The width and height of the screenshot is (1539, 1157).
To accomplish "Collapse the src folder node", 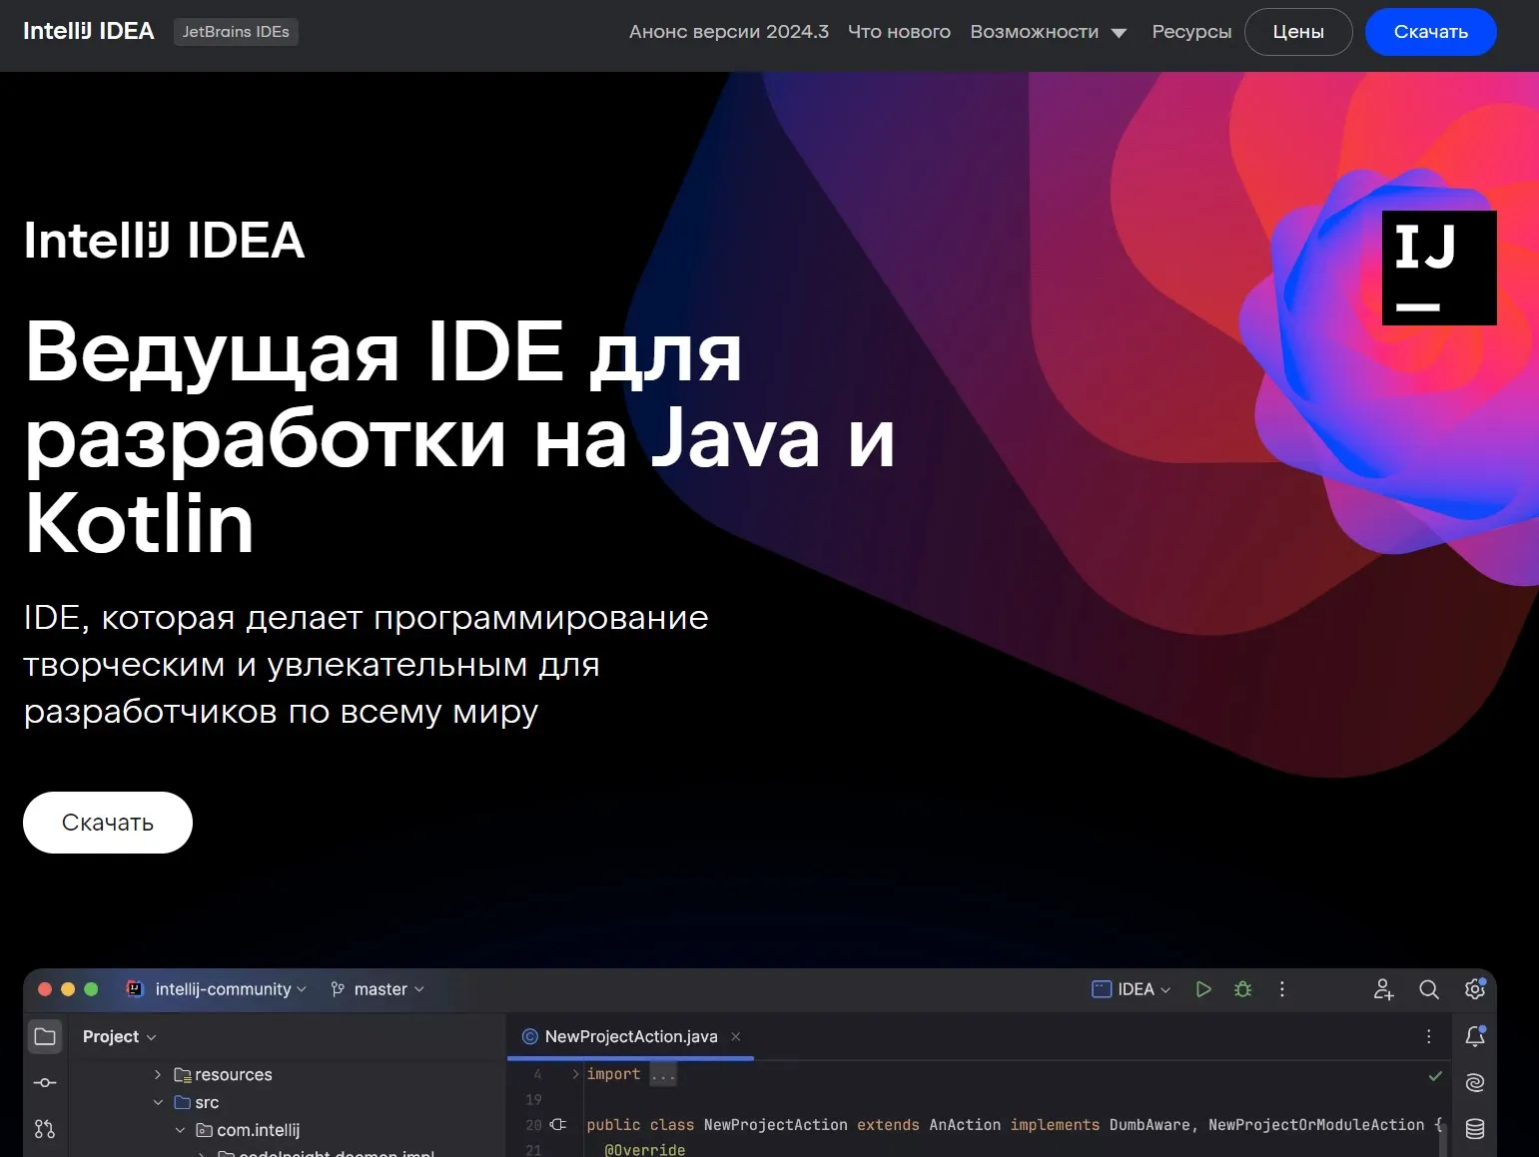I will click(158, 1102).
